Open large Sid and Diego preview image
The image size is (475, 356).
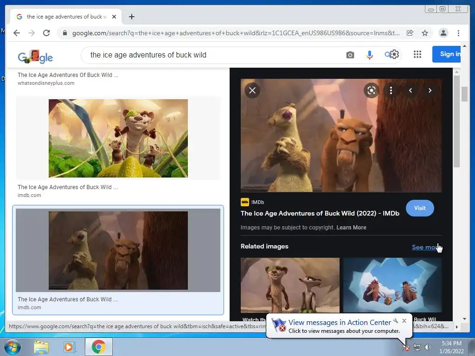tap(341, 135)
